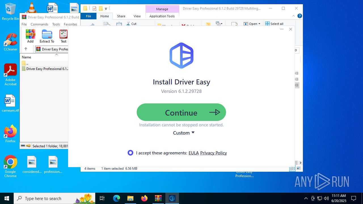Switch to Explorer Share tab
This screenshot has height=204, width=363.
(121, 16)
